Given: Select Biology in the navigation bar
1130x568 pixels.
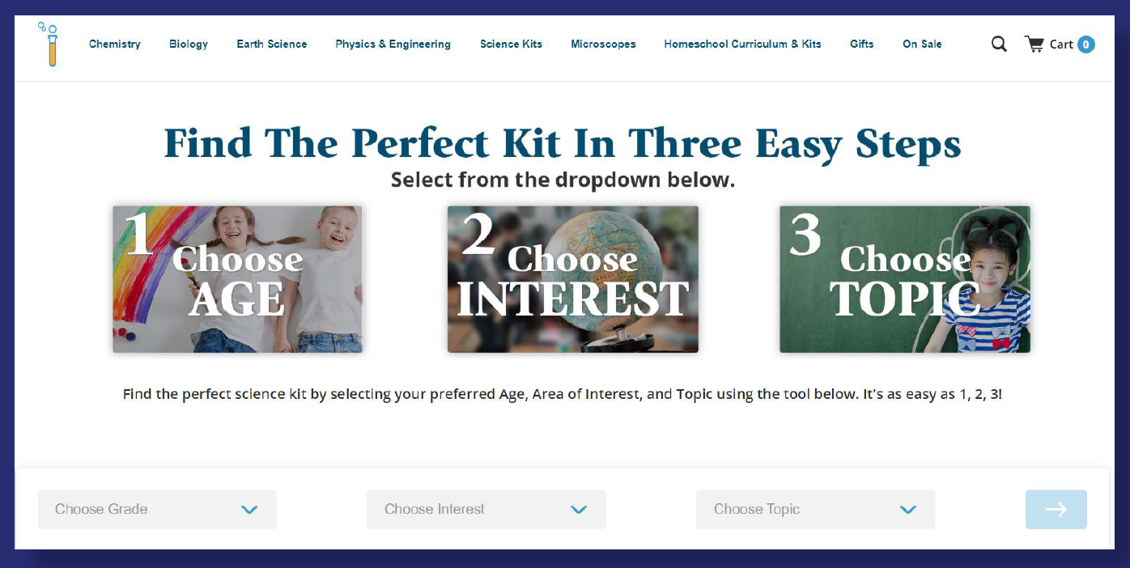Looking at the screenshot, I should [x=189, y=45].
